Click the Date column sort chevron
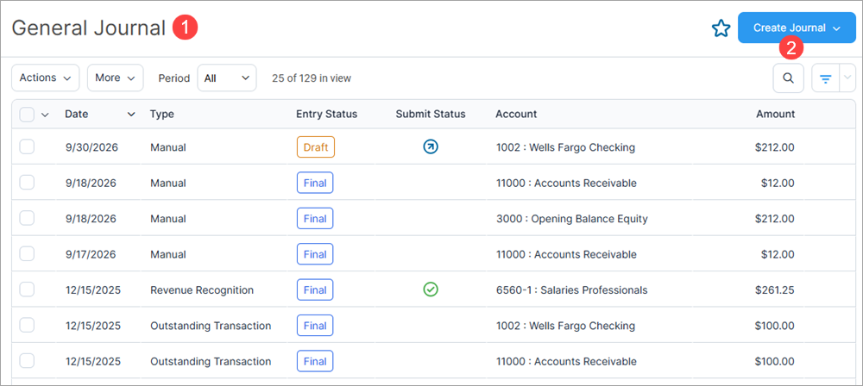Viewport: 863px width, 386px height. point(131,115)
